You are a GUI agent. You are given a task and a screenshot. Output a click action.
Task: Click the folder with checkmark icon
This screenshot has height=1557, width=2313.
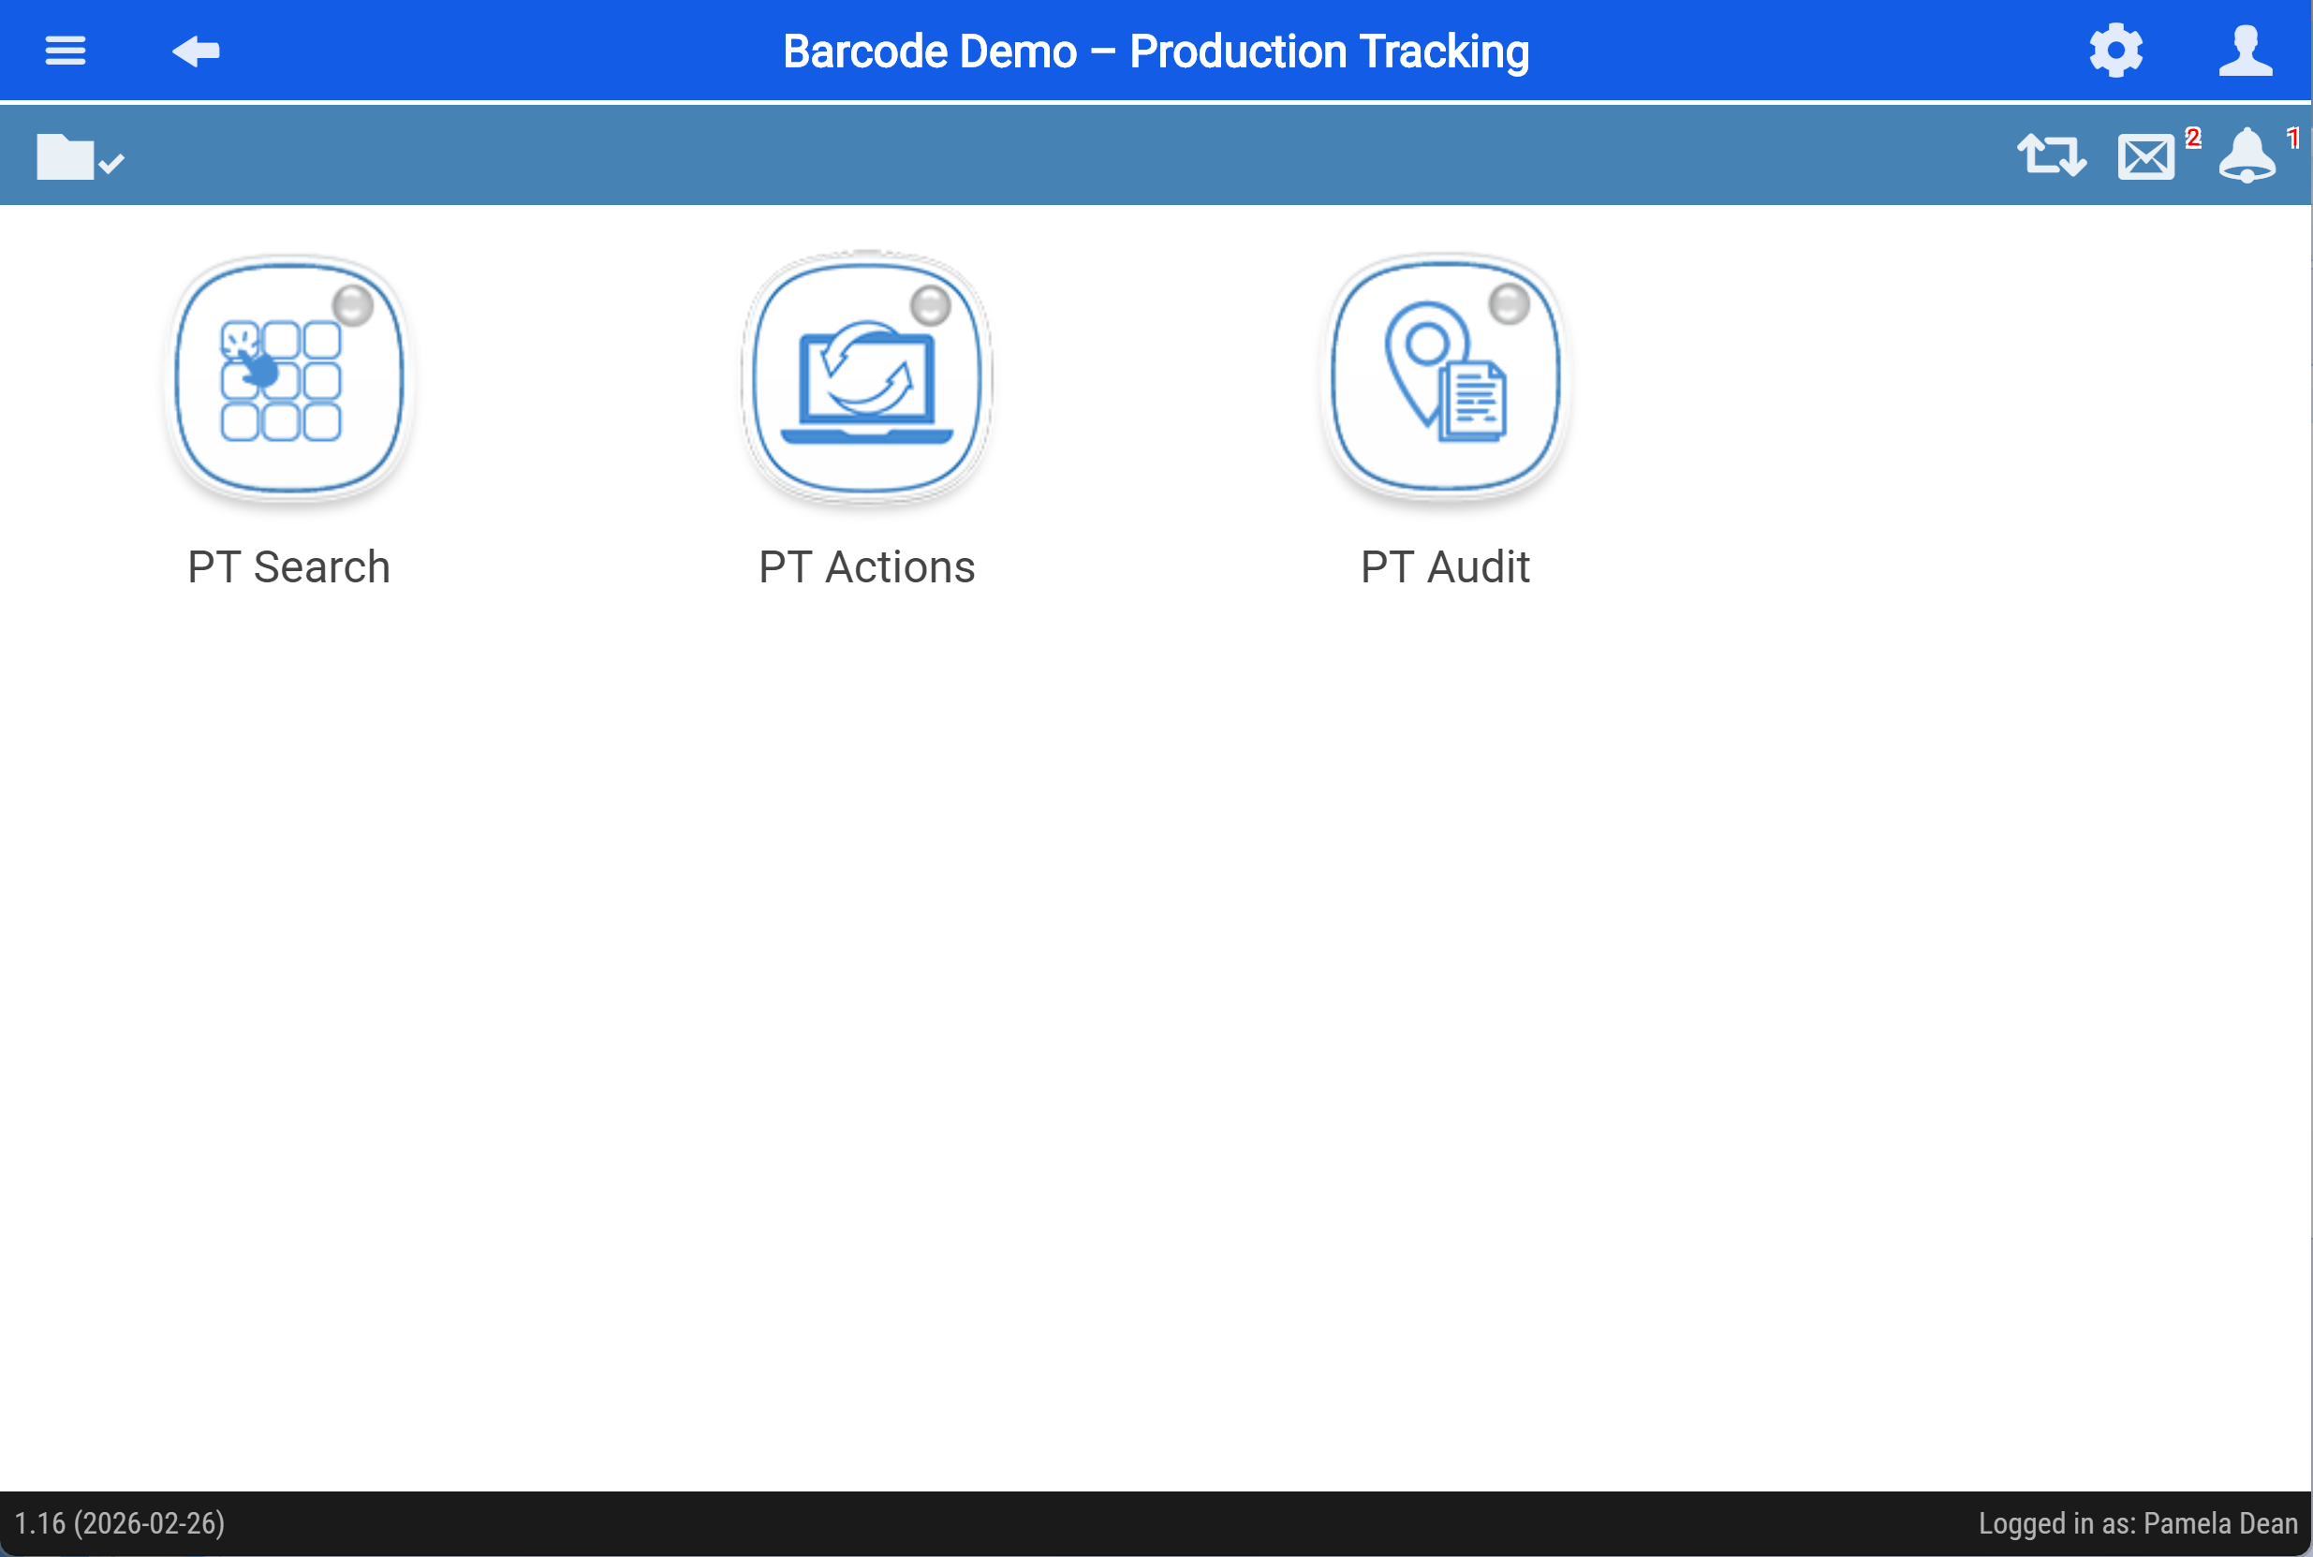tap(80, 156)
